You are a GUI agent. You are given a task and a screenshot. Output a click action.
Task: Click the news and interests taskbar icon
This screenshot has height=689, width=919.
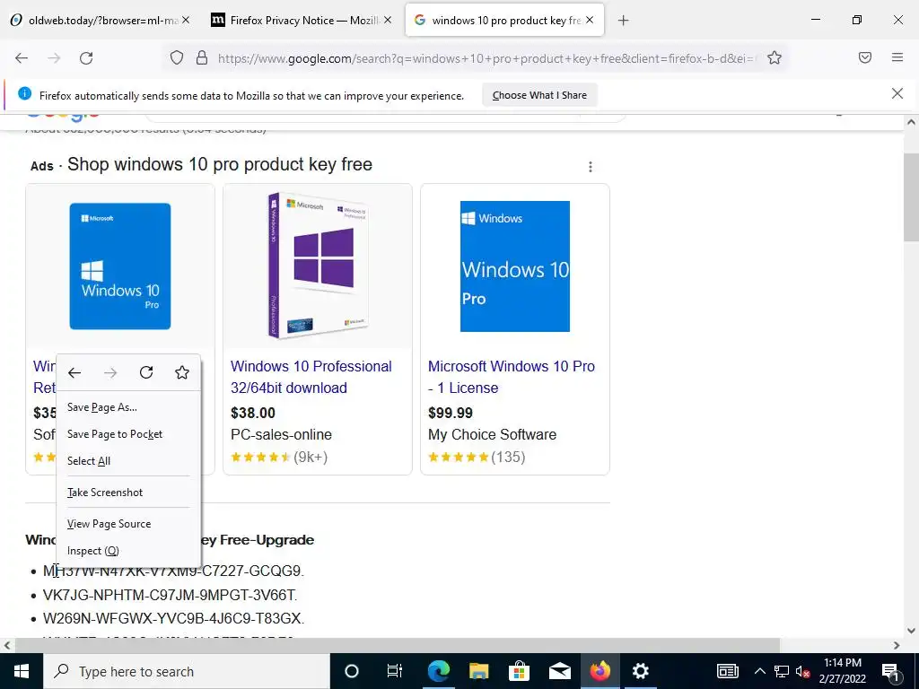coord(727,671)
